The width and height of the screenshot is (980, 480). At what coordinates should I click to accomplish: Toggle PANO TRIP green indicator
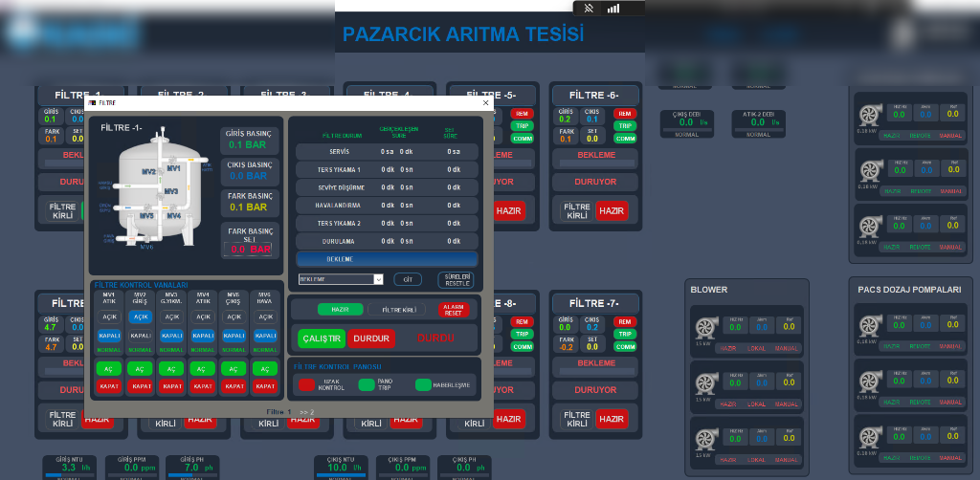tap(367, 385)
